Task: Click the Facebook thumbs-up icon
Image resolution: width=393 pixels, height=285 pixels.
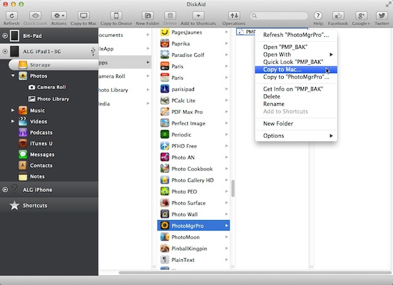Action: (x=338, y=16)
